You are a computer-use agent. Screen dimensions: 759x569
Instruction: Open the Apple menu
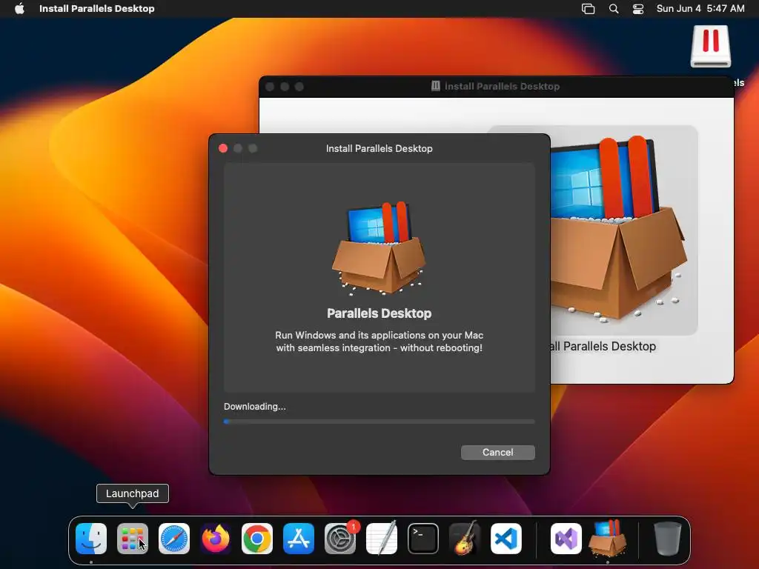coord(19,8)
